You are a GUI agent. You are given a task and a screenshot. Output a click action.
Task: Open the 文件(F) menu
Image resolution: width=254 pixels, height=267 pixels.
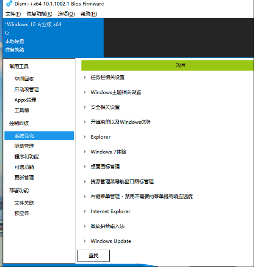(13, 14)
